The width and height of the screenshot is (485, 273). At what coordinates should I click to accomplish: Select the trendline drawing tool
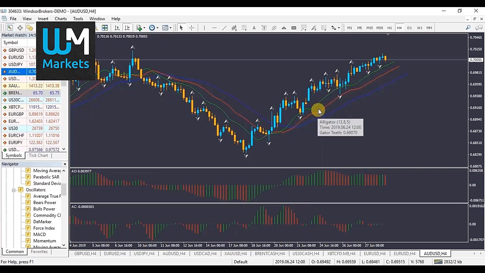[x=224, y=28]
